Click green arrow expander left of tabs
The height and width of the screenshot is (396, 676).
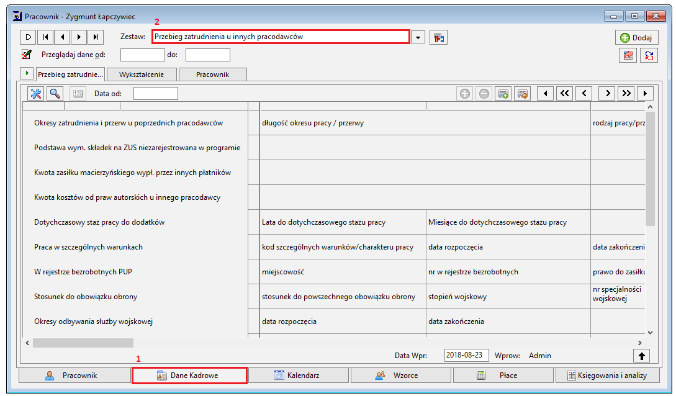coord(27,73)
